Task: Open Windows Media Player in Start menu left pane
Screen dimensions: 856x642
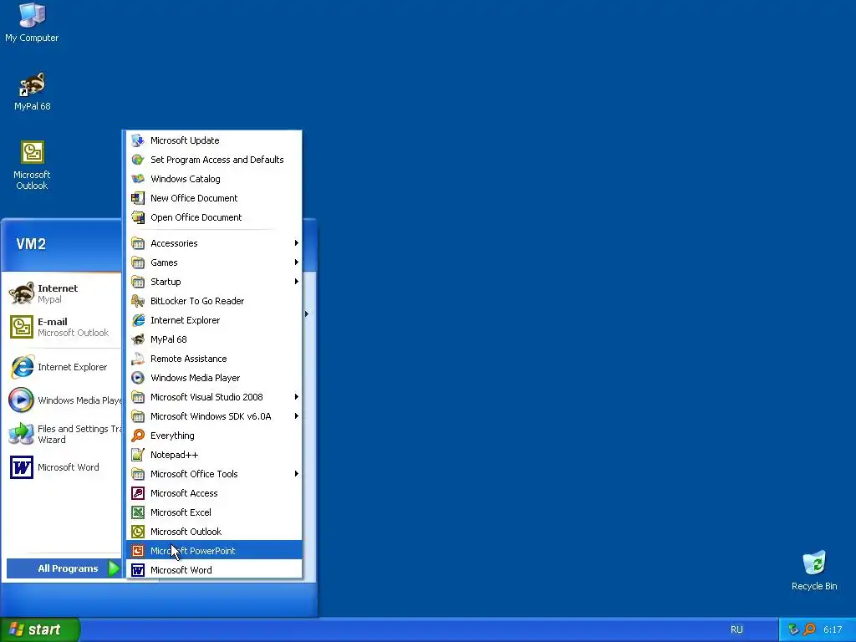Action: 64,400
